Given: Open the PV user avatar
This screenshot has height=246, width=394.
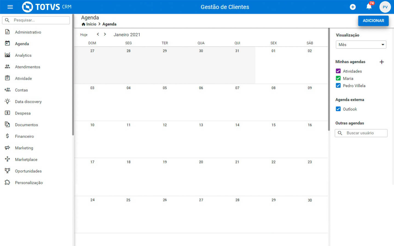Looking at the screenshot, I should 385,7.
